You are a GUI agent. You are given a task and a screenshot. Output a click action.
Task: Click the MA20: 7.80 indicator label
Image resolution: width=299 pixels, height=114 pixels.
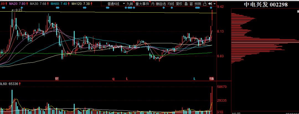(17, 3)
